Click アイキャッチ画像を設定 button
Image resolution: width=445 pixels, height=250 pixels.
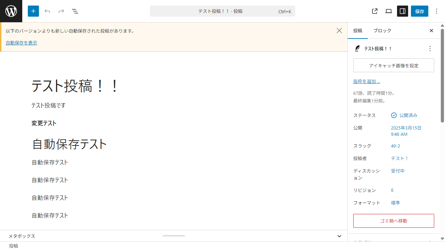click(x=393, y=65)
